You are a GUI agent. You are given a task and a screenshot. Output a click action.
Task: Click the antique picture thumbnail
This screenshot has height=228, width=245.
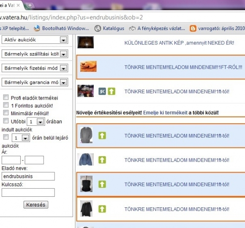(85, 42)
